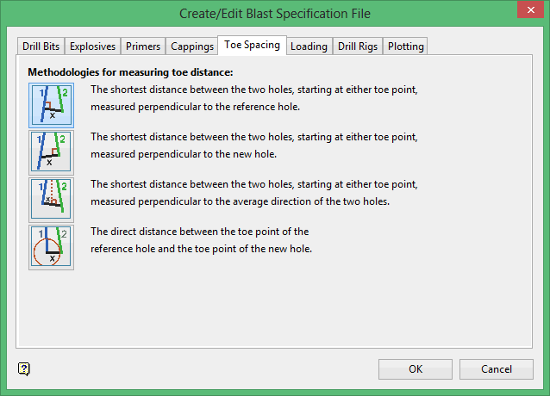Open the Drill Rigs tab

point(358,46)
